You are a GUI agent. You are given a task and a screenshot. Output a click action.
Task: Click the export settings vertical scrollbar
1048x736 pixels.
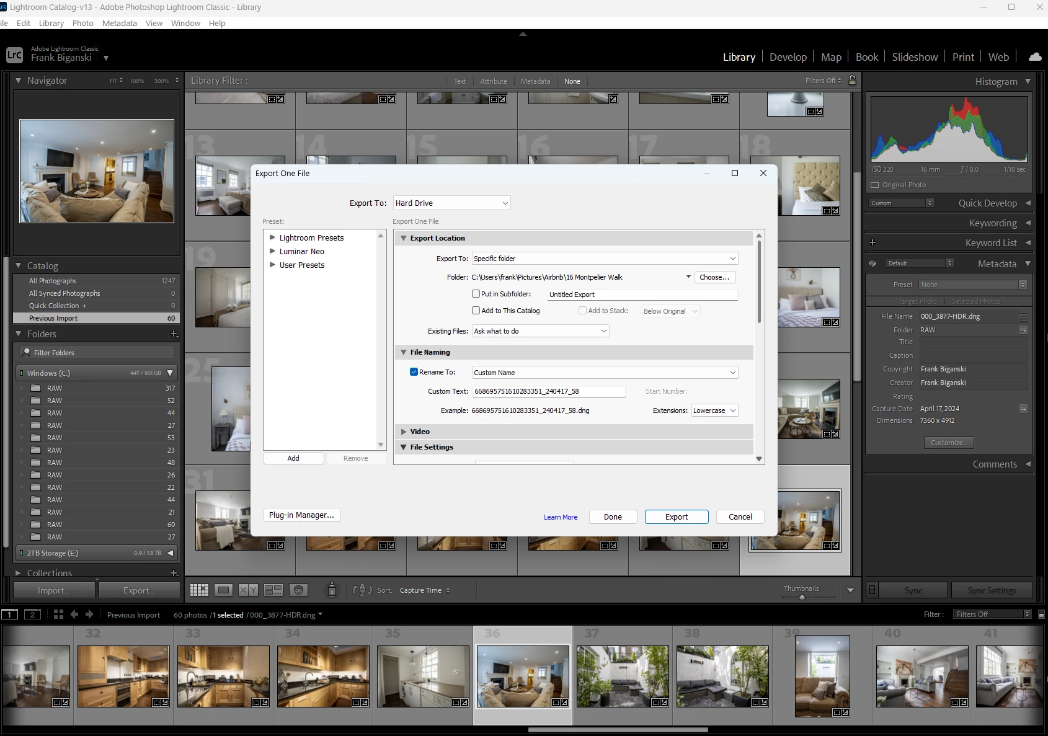(759, 281)
